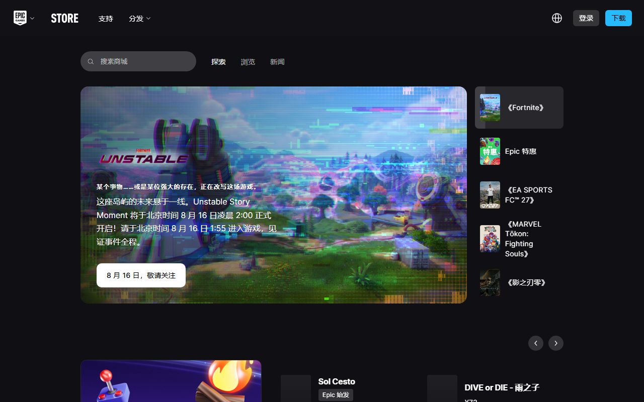The width and height of the screenshot is (644, 402).
Task: Click the 8 月 16 日，敬请关注 button
Action: click(141, 275)
